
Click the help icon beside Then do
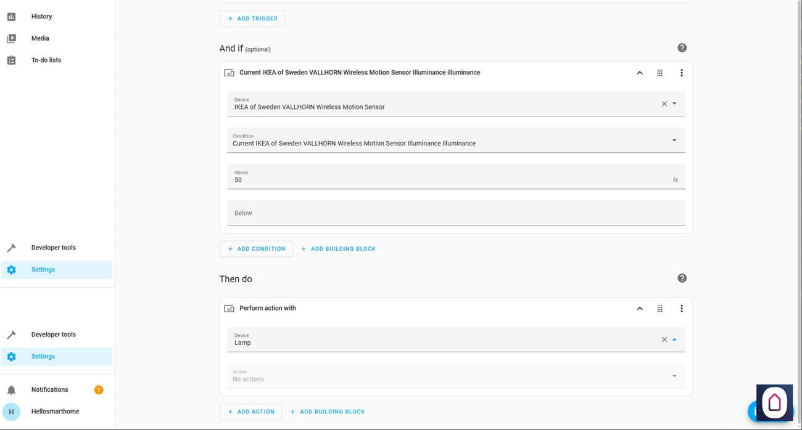[x=682, y=278]
